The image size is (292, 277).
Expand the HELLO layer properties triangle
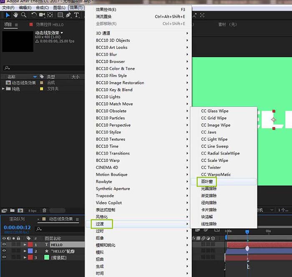[x=25, y=244]
